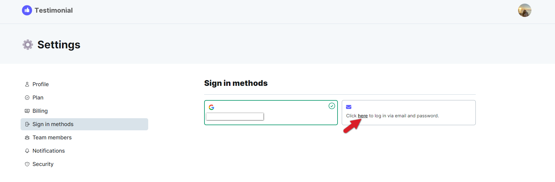Viewport: 555px width, 182px height.
Task: Click the Google logo in sign-in card
Action: click(x=211, y=107)
